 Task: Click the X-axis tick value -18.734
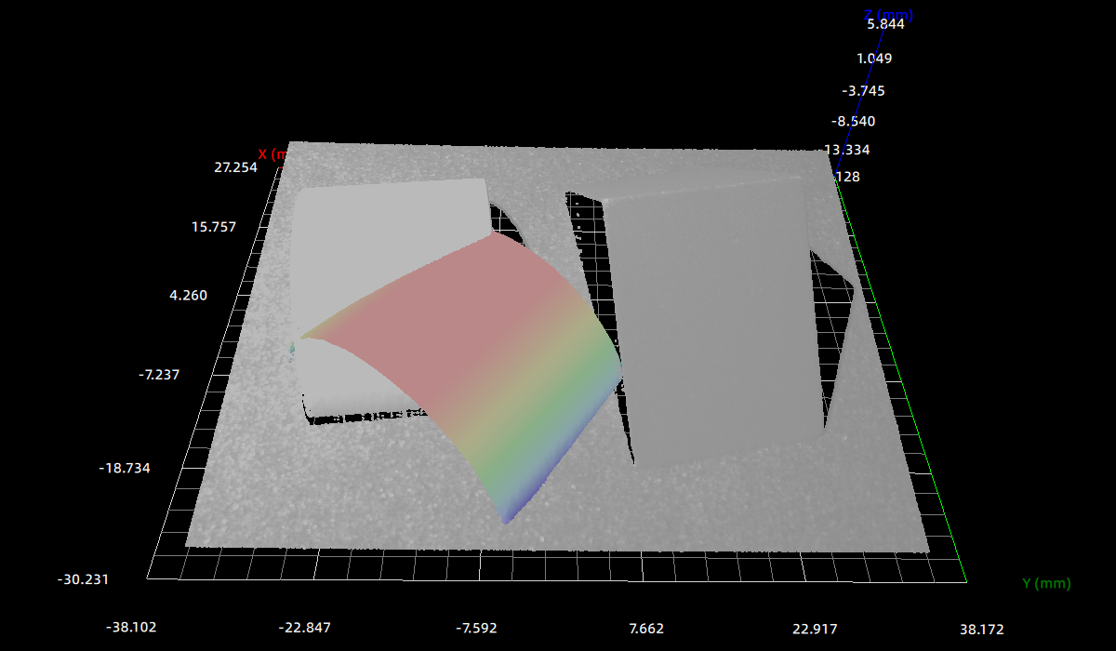125,468
